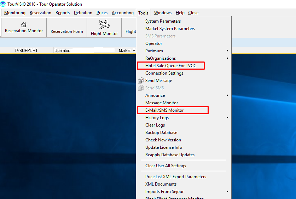The height and width of the screenshot is (199, 296).
Task: Expand the History Logs submenu
Action: click(227, 118)
